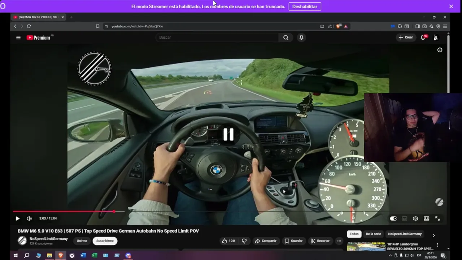The height and width of the screenshot is (260, 462).
Task: Open the Windows Start menu
Action: pyautogui.click(x=16, y=256)
